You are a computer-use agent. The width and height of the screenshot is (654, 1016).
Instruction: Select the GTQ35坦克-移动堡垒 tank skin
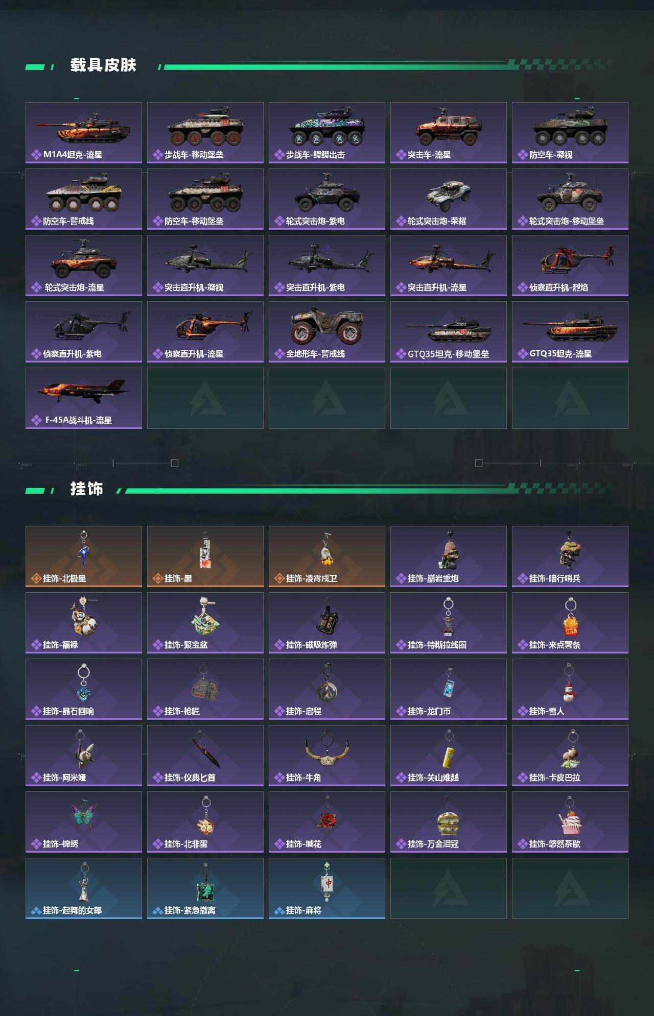tap(449, 332)
